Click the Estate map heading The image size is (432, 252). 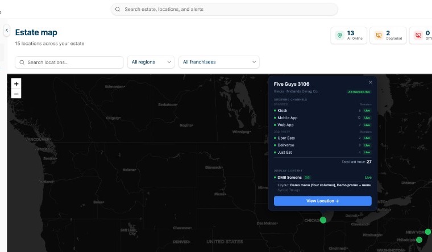[36, 32]
